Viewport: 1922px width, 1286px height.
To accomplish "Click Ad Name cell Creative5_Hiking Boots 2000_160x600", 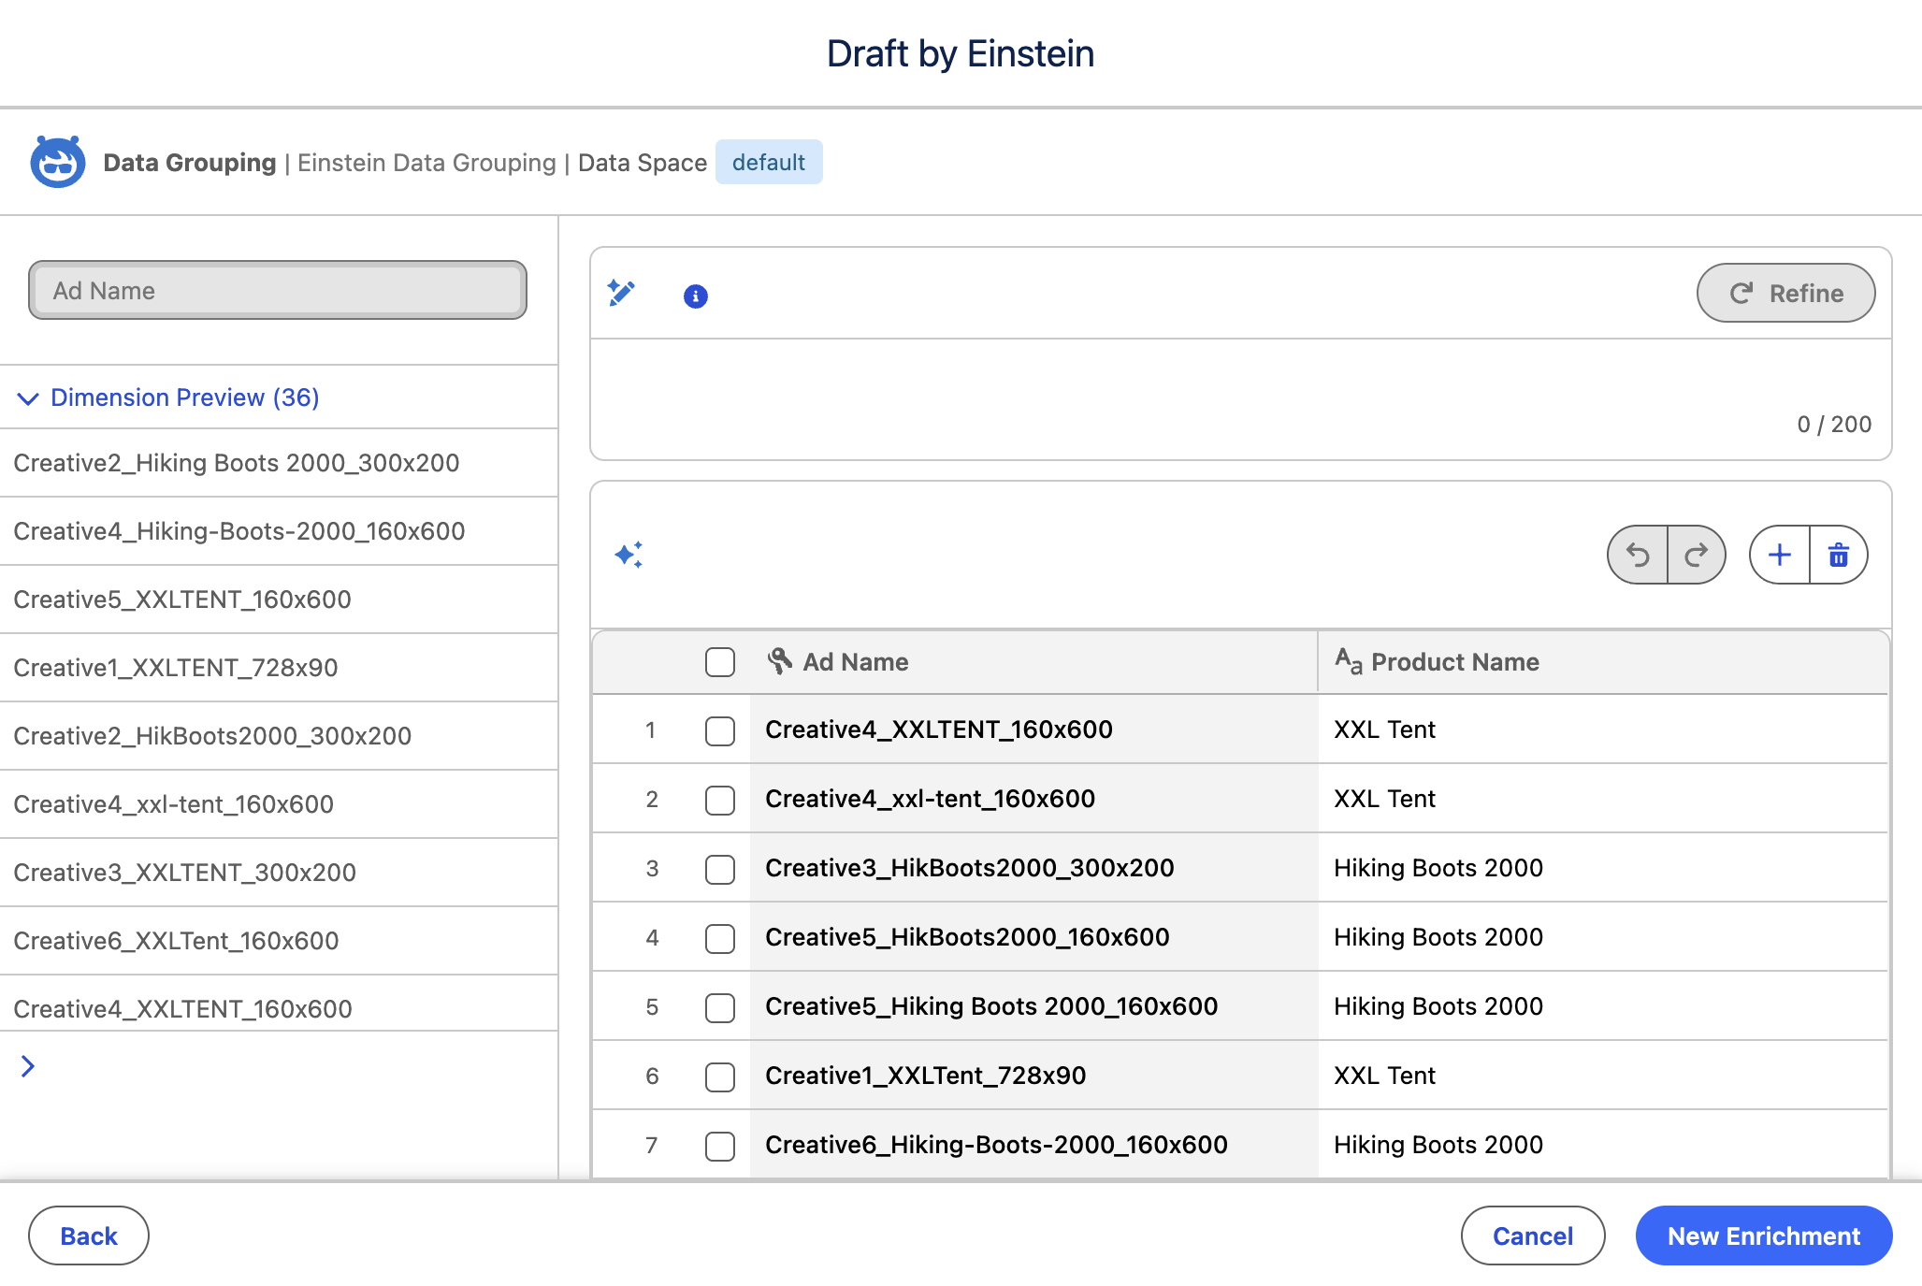I will click(1033, 1006).
